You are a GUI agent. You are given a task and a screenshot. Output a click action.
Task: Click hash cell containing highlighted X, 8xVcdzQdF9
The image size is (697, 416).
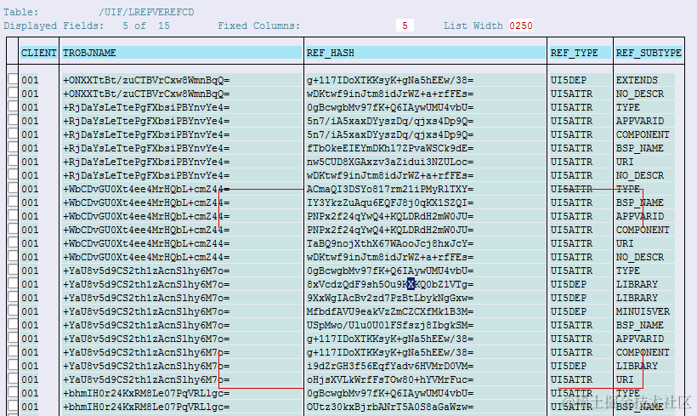pos(390,284)
